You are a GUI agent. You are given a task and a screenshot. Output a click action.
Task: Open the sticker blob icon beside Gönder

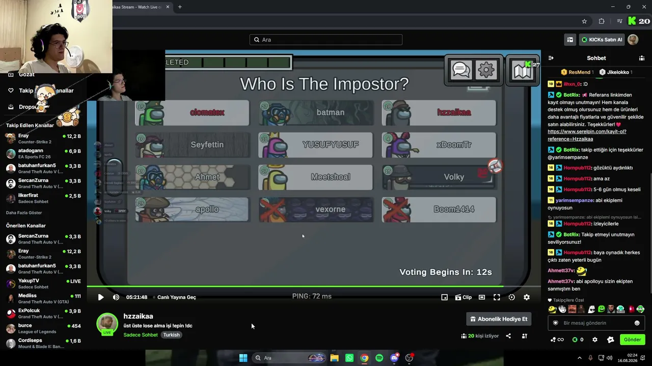(x=611, y=340)
